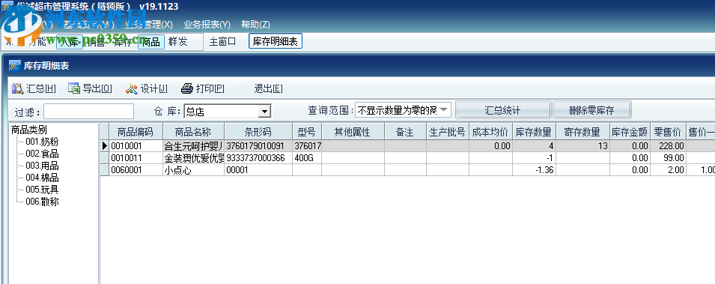Switch to the 库存 toolbar tab
Image resolution: width=715 pixels, height=284 pixels.
[x=123, y=42]
